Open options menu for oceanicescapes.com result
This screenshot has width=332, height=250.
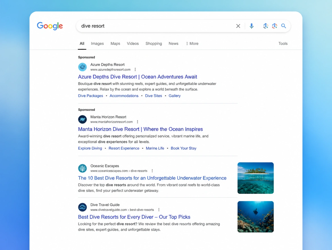coord(152,171)
